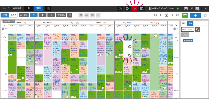Click the 08/19 date header
Viewport: 209px width, 99px height.
[x=21, y=23]
